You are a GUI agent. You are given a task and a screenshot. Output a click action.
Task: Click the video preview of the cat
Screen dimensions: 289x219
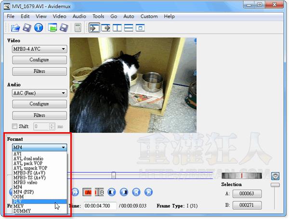pos(133,85)
